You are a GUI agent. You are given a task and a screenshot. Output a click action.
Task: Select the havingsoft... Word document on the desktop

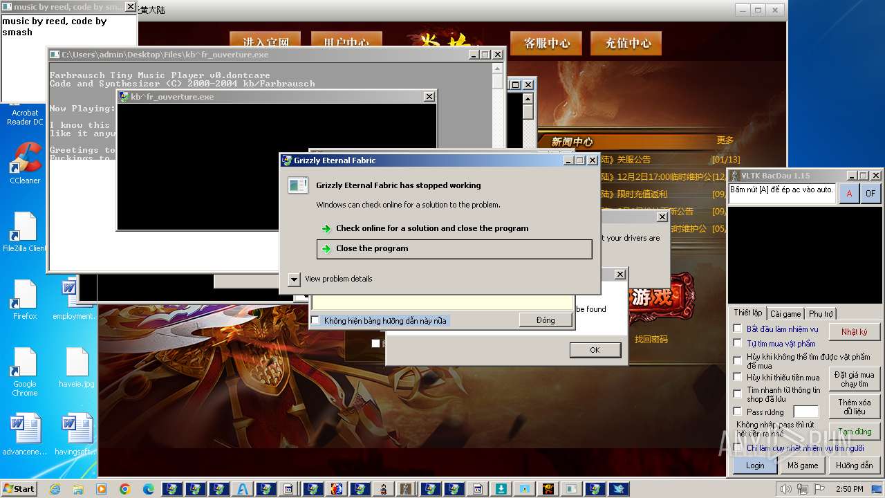[x=76, y=435]
